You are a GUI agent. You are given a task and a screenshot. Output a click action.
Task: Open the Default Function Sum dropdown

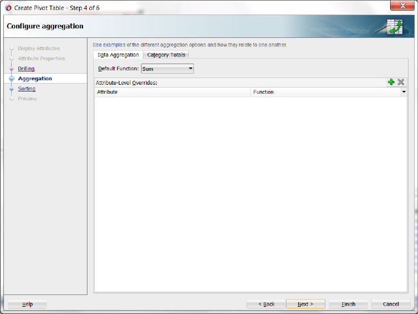[x=167, y=69]
